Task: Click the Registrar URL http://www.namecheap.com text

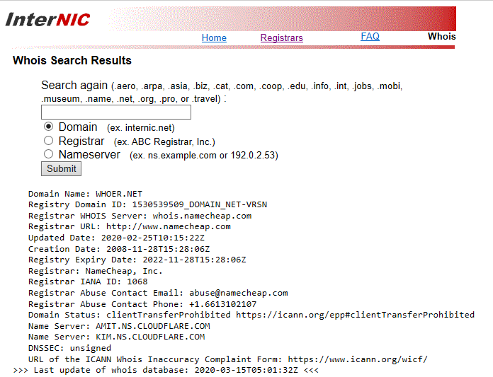Action: pos(130,226)
